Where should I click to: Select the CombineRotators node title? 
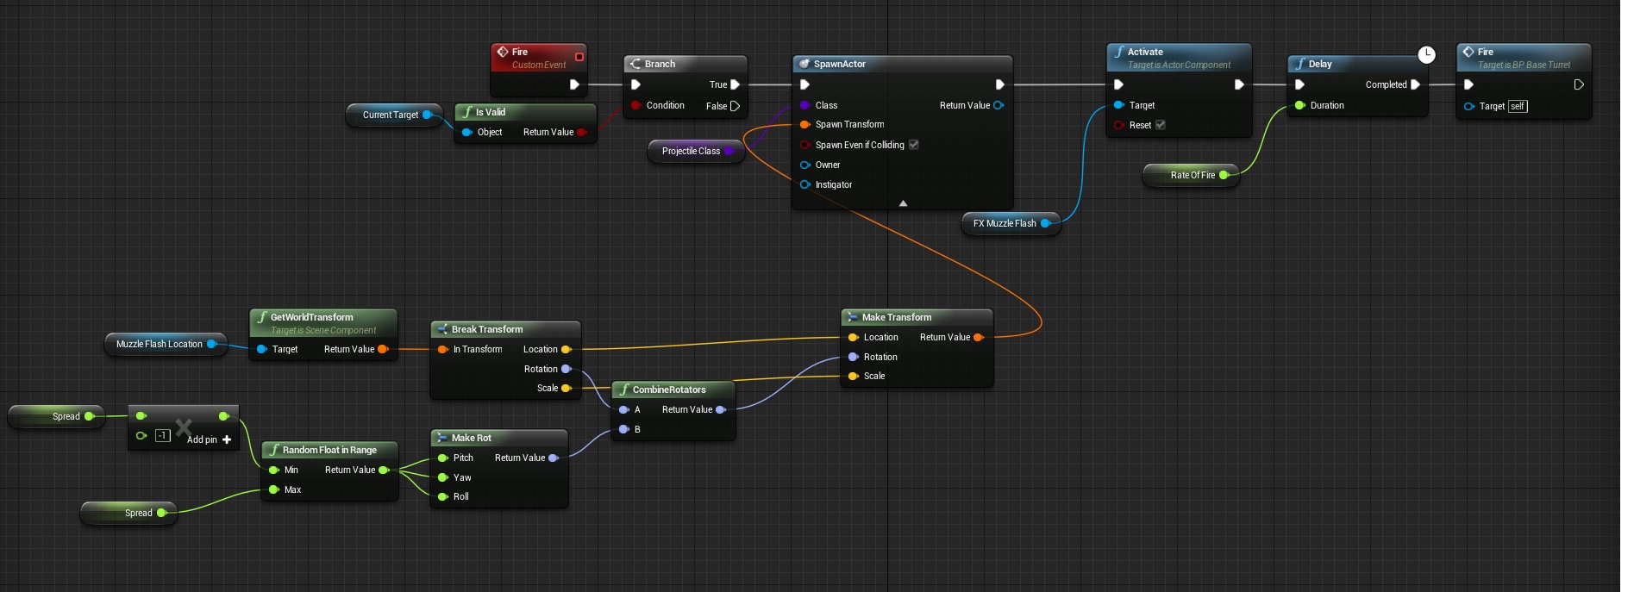click(669, 389)
